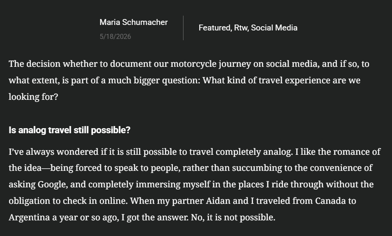Open author Maria Schumacher's profile link
Image resolution: width=392 pixels, height=236 pixels.
tap(133, 22)
